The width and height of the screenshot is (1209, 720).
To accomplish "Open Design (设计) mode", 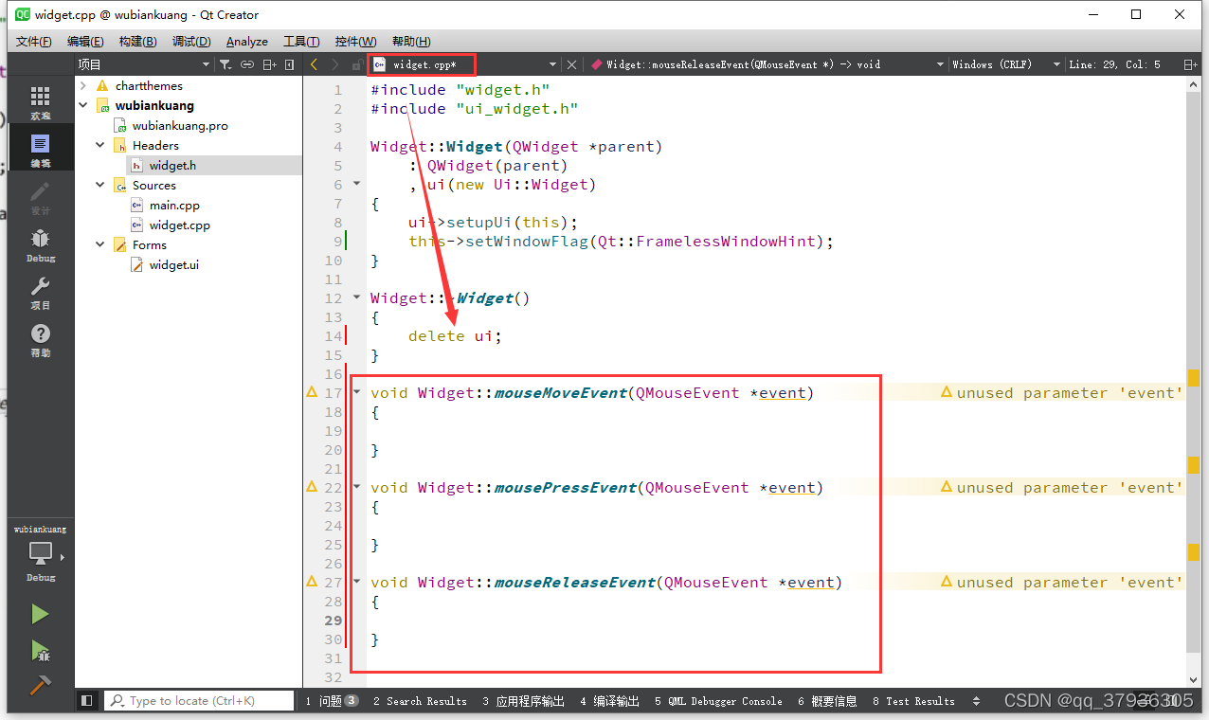I will (x=40, y=197).
